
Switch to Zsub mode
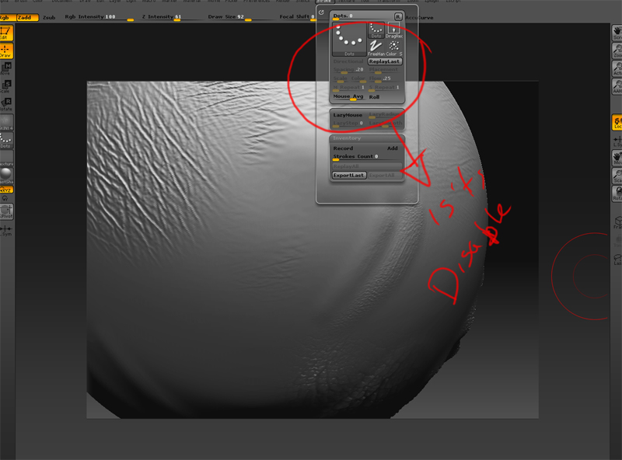click(49, 17)
